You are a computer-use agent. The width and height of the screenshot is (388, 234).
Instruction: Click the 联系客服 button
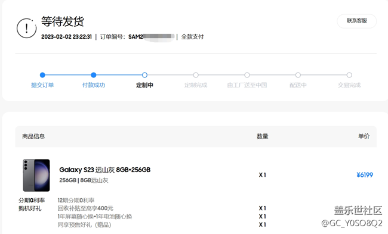coord(356,21)
